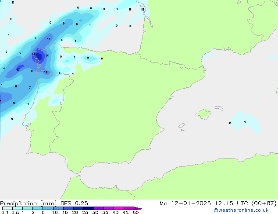Screen dimensions: 278x214
Task: Click the "(00+87)" forecast offset text
Action: (x=264, y=204)
